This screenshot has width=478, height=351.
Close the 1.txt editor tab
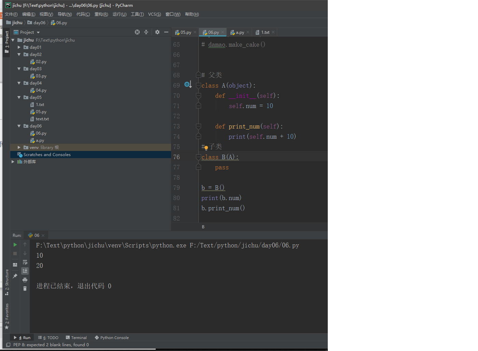click(x=273, y=32)
